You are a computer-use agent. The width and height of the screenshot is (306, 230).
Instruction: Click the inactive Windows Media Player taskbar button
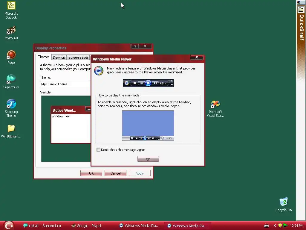point(140,226)
